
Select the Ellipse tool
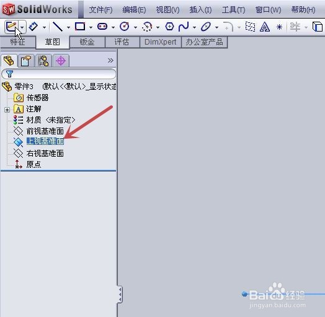tap(206, 27)
